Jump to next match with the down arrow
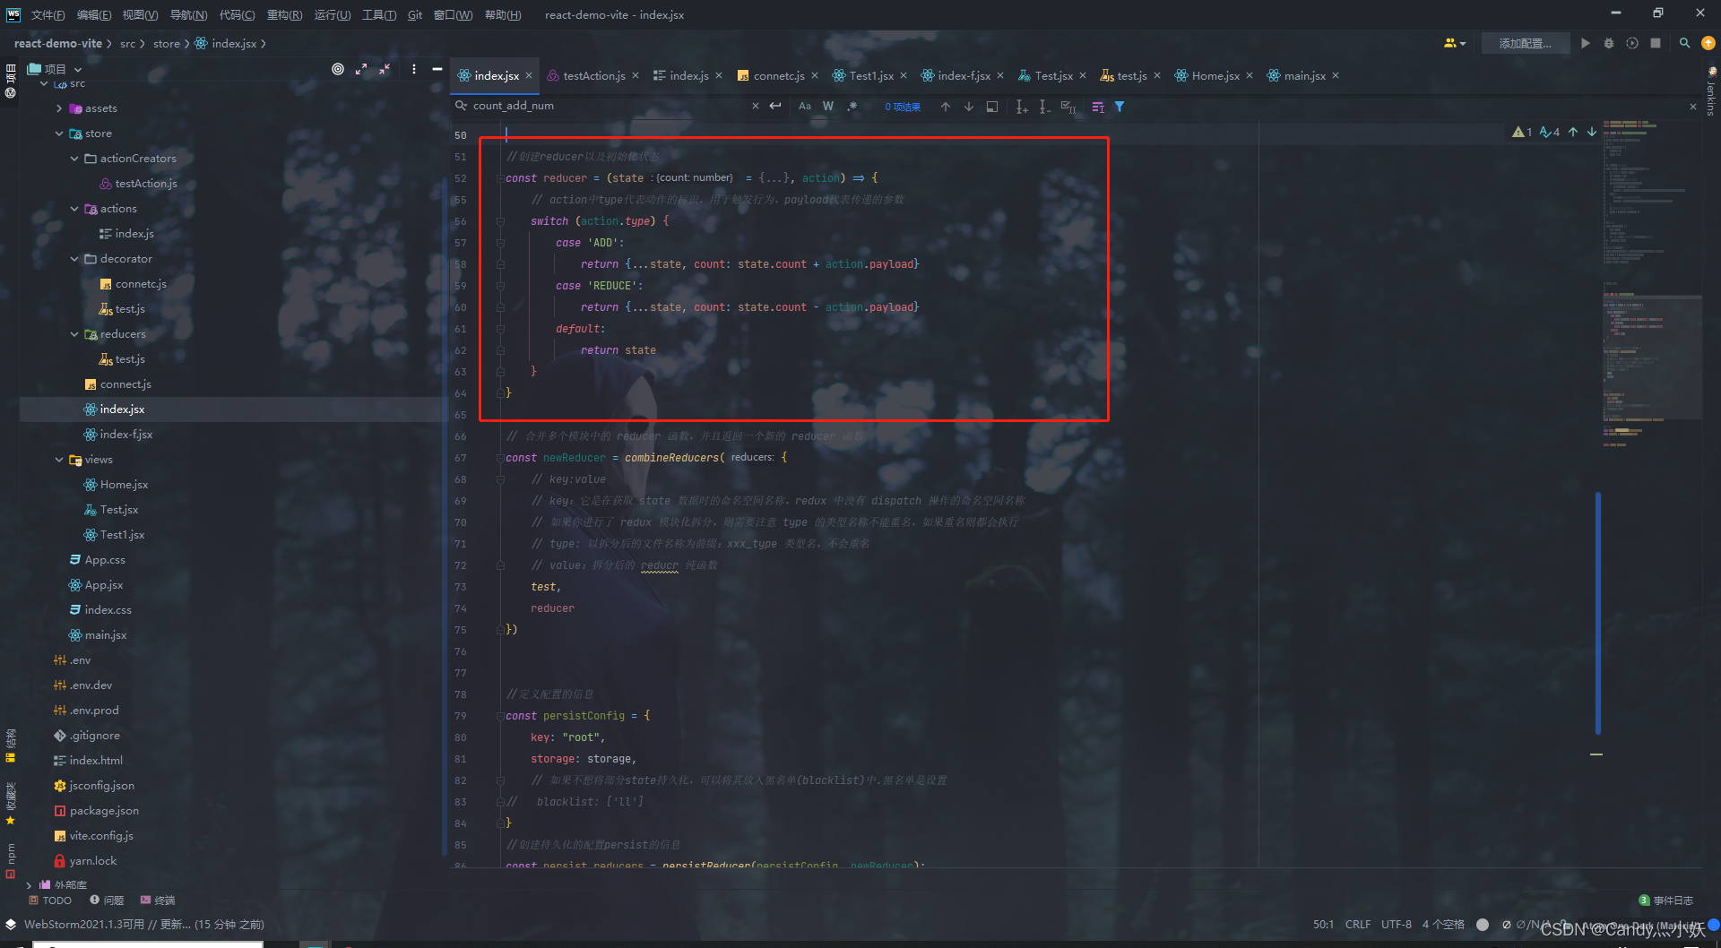 point(968,107)
